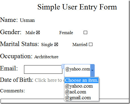Check the Male checkbox

38,32
